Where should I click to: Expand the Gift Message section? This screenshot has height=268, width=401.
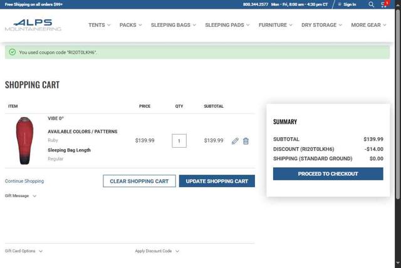point(21,196)
